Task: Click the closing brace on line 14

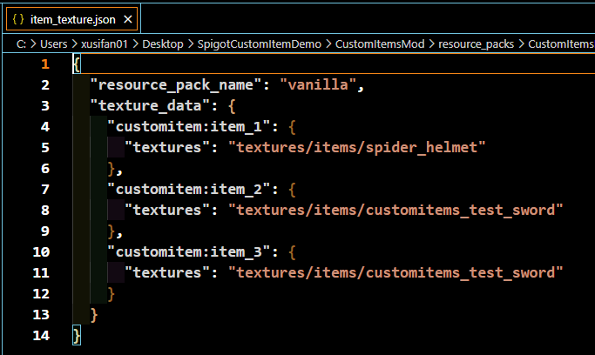Action: (x=77, y=335)
